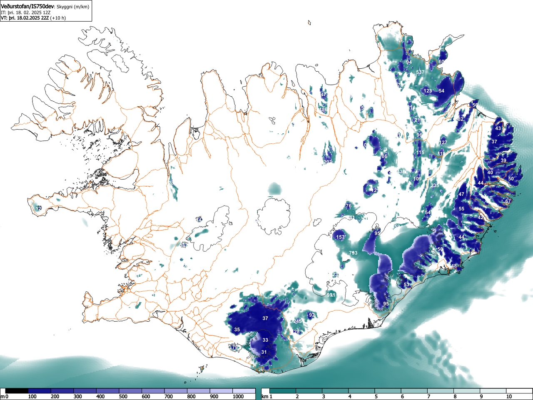Click the '67' visibility value on east coast
The image size is (533, 400).
pos(508,201)
